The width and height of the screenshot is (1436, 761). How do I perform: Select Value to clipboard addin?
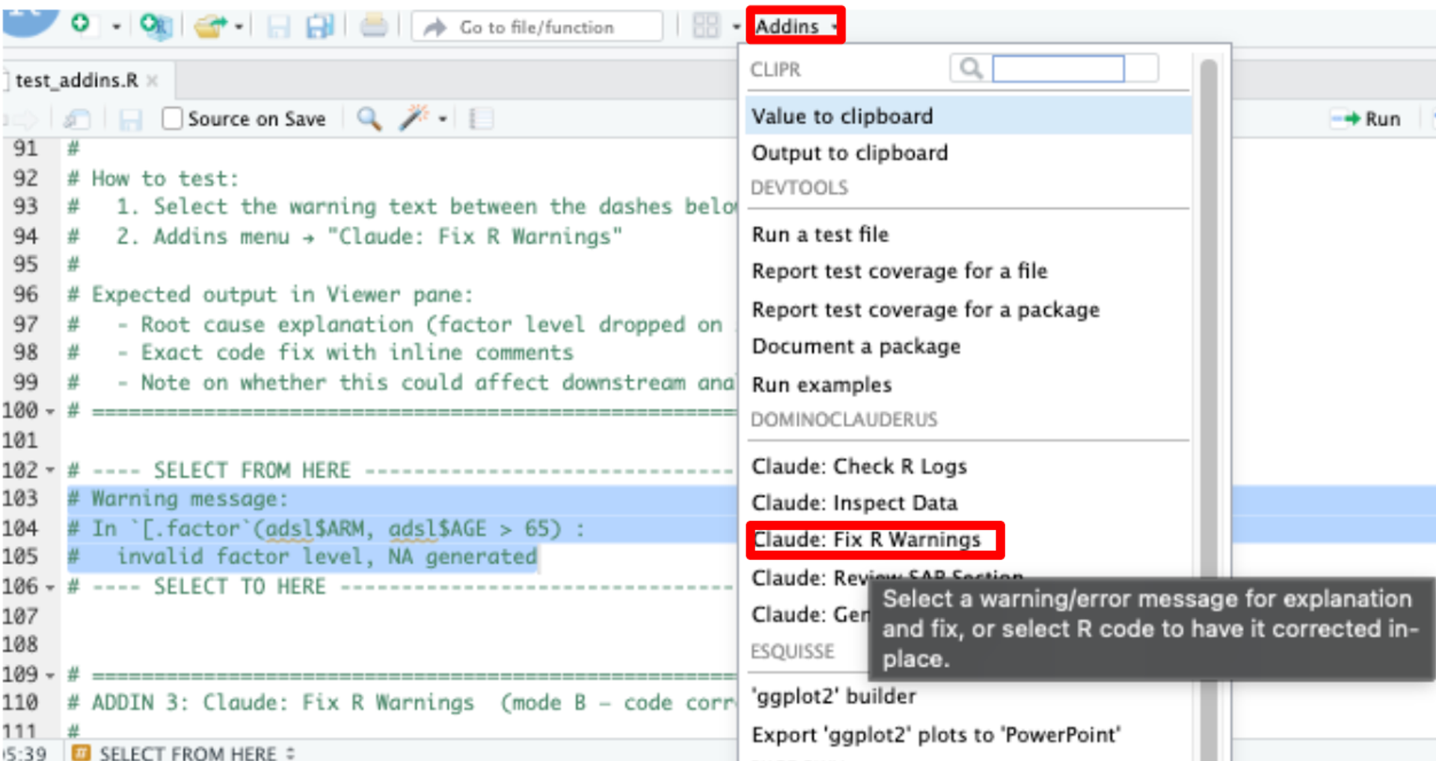[x=968, y=117]
